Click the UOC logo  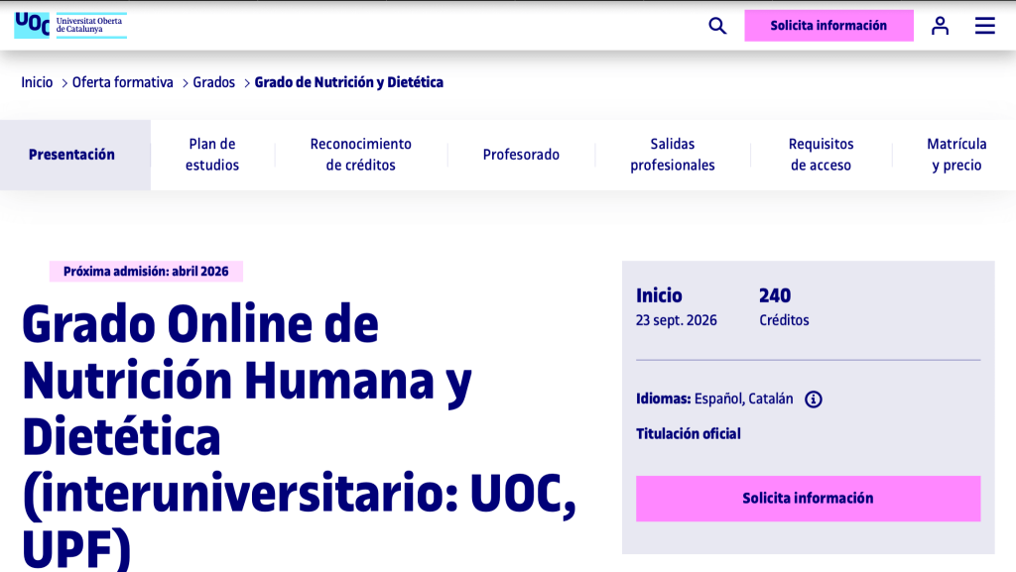click(x=70, y=25)
